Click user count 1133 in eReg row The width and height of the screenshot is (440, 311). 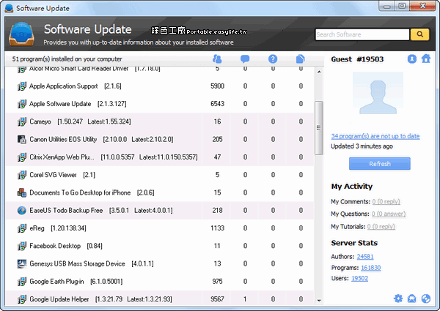pos(217,228)
